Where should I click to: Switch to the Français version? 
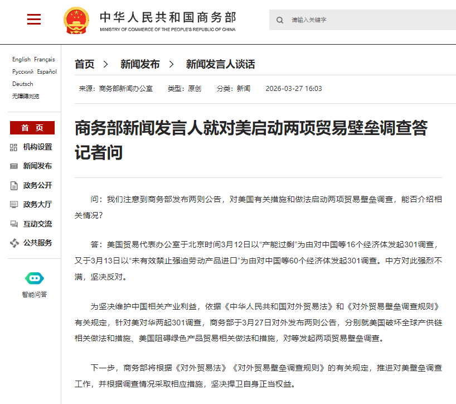[45, 60]
